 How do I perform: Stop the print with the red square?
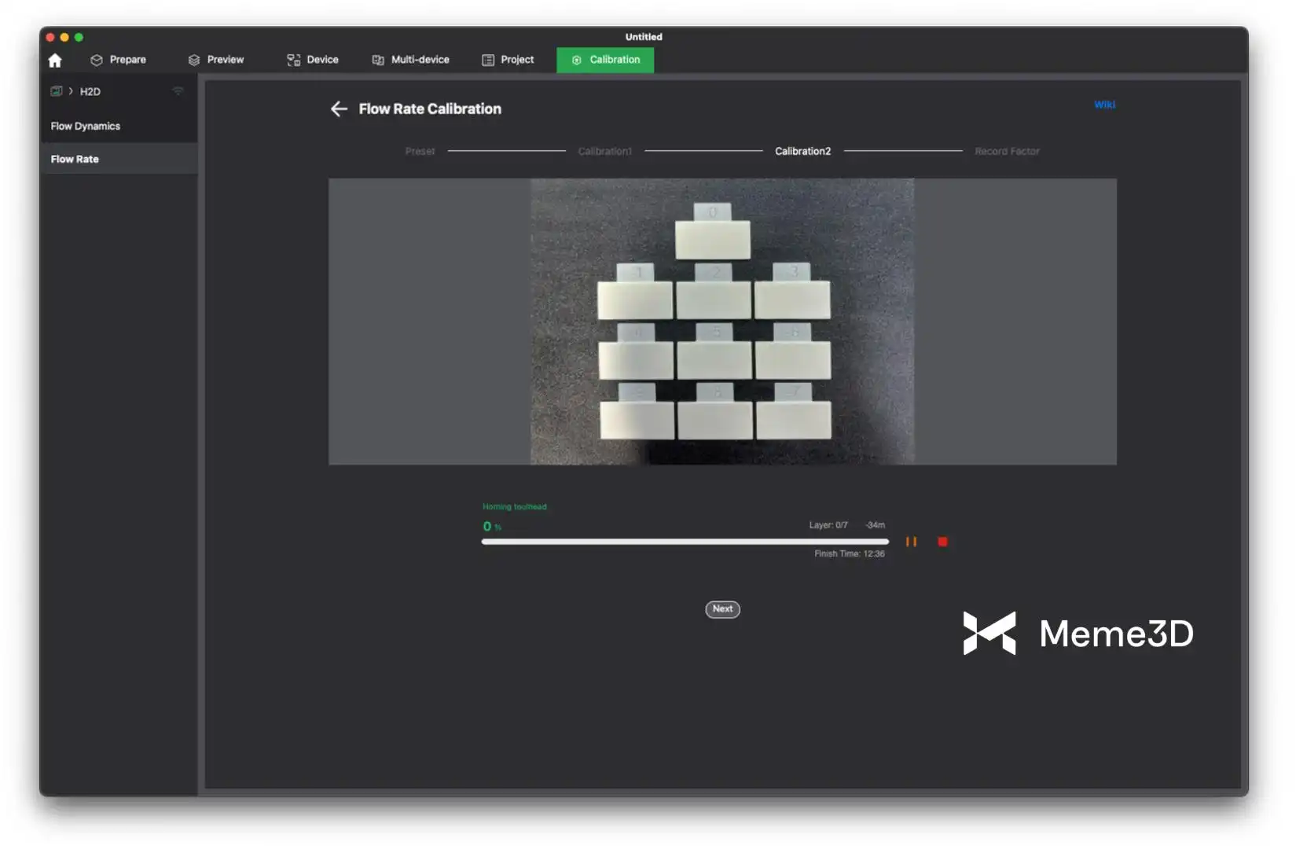point(942,542)
